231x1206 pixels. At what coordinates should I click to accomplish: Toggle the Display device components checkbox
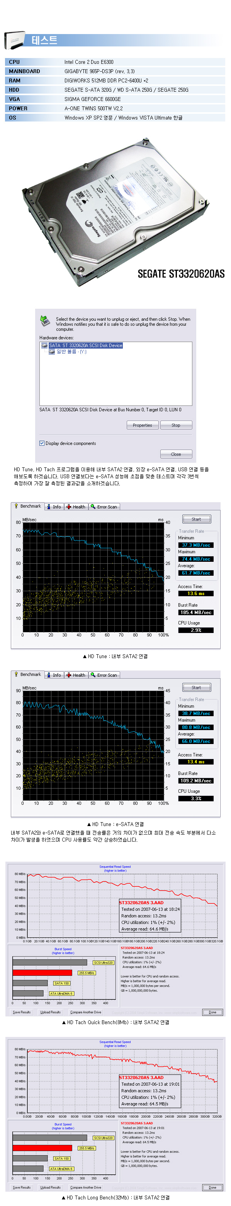tap(42, 443)
